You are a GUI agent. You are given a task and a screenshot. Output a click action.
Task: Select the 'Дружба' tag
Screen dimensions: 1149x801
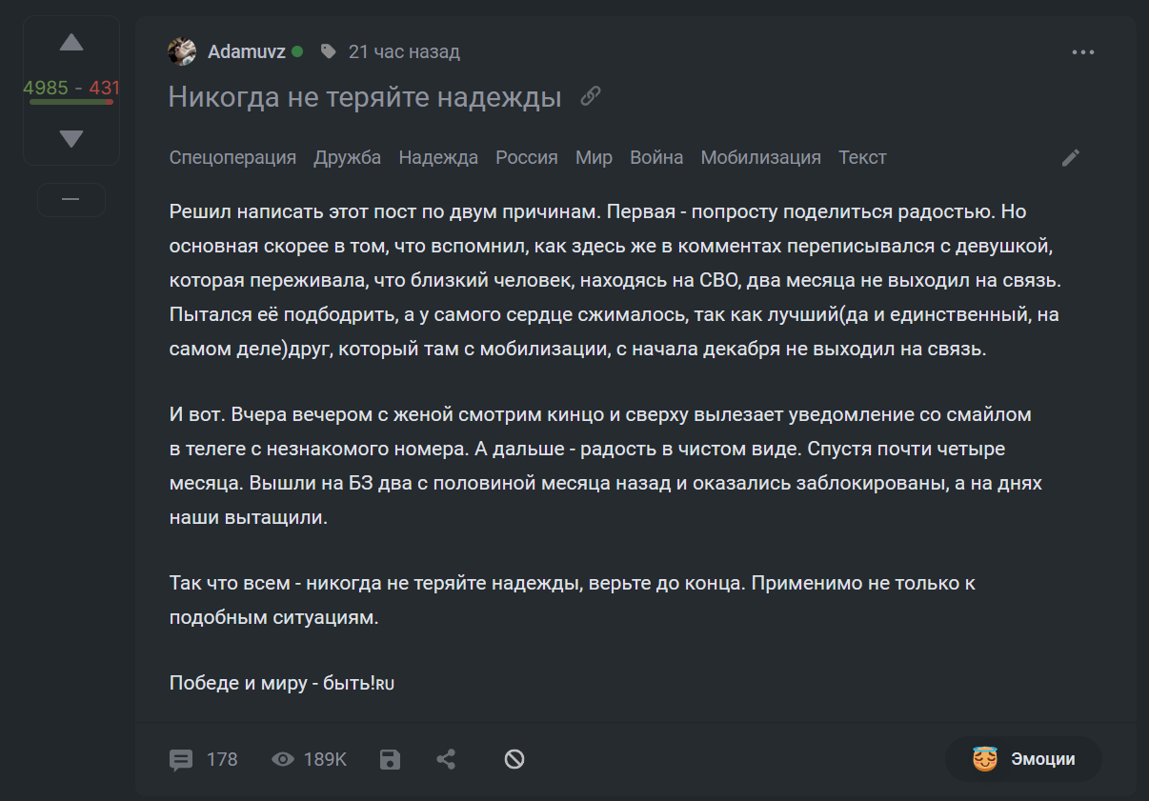(348, 157)
